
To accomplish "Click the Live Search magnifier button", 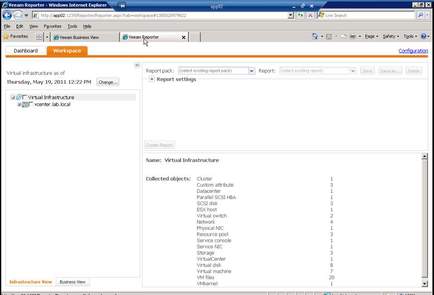I will [420, 15].
